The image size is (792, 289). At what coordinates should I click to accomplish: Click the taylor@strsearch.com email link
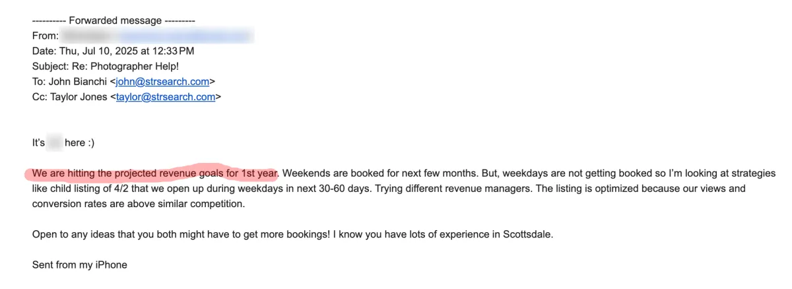pyautogui.click(x=166, y=97)
